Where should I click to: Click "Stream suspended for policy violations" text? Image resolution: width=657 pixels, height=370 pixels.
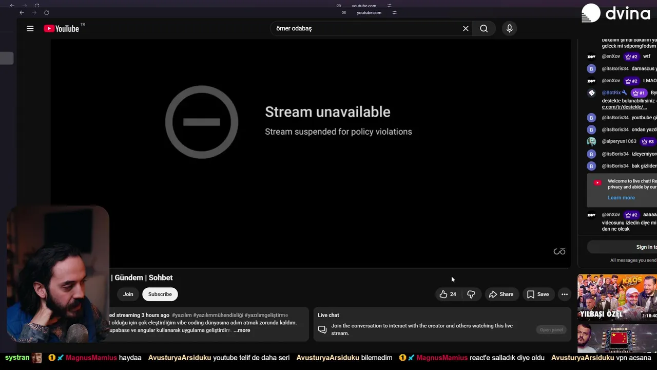(x=338, y=132)
